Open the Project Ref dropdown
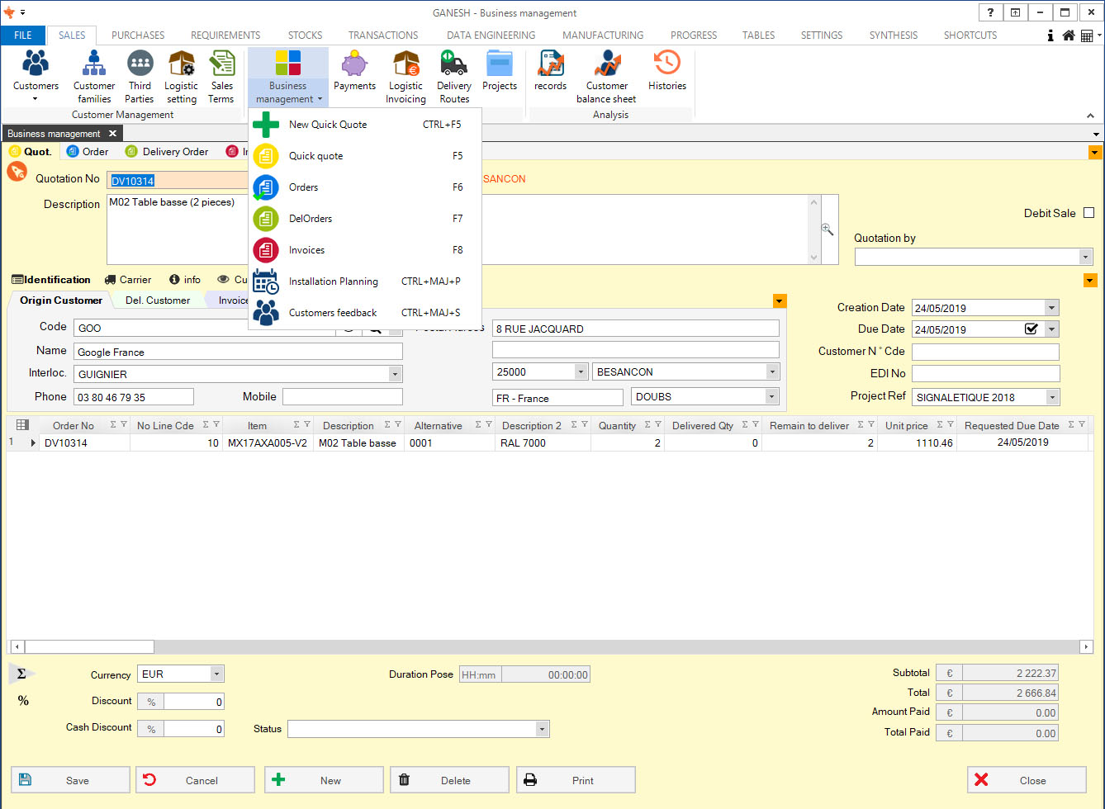 click(x=1051, y=397)
